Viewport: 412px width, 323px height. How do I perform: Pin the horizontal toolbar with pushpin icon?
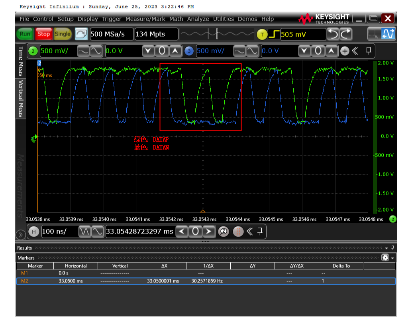[260, 231]
